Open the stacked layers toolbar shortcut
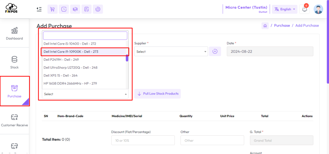 point(75,9)
